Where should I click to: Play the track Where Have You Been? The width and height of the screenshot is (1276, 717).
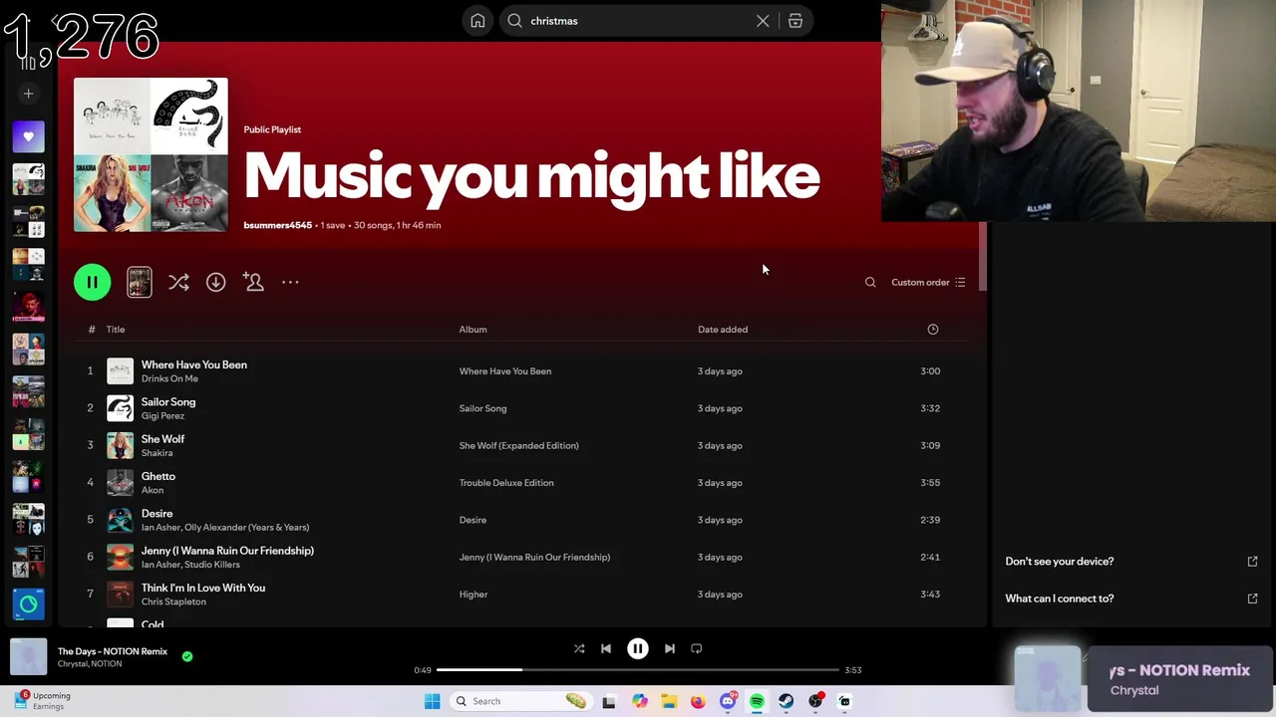[194, 364]
